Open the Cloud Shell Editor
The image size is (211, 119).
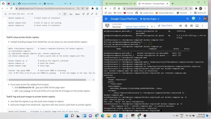[165, 25]
